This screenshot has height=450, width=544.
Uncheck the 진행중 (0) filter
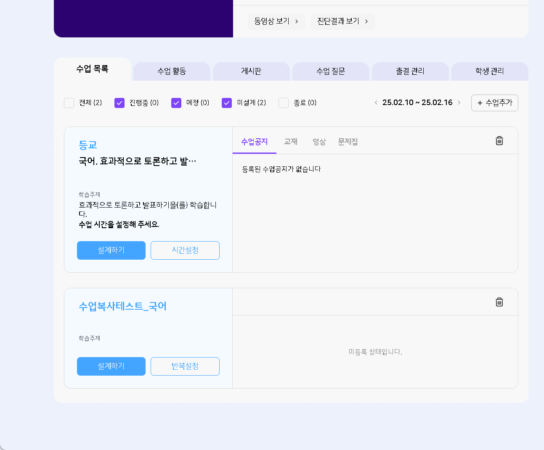119,103
